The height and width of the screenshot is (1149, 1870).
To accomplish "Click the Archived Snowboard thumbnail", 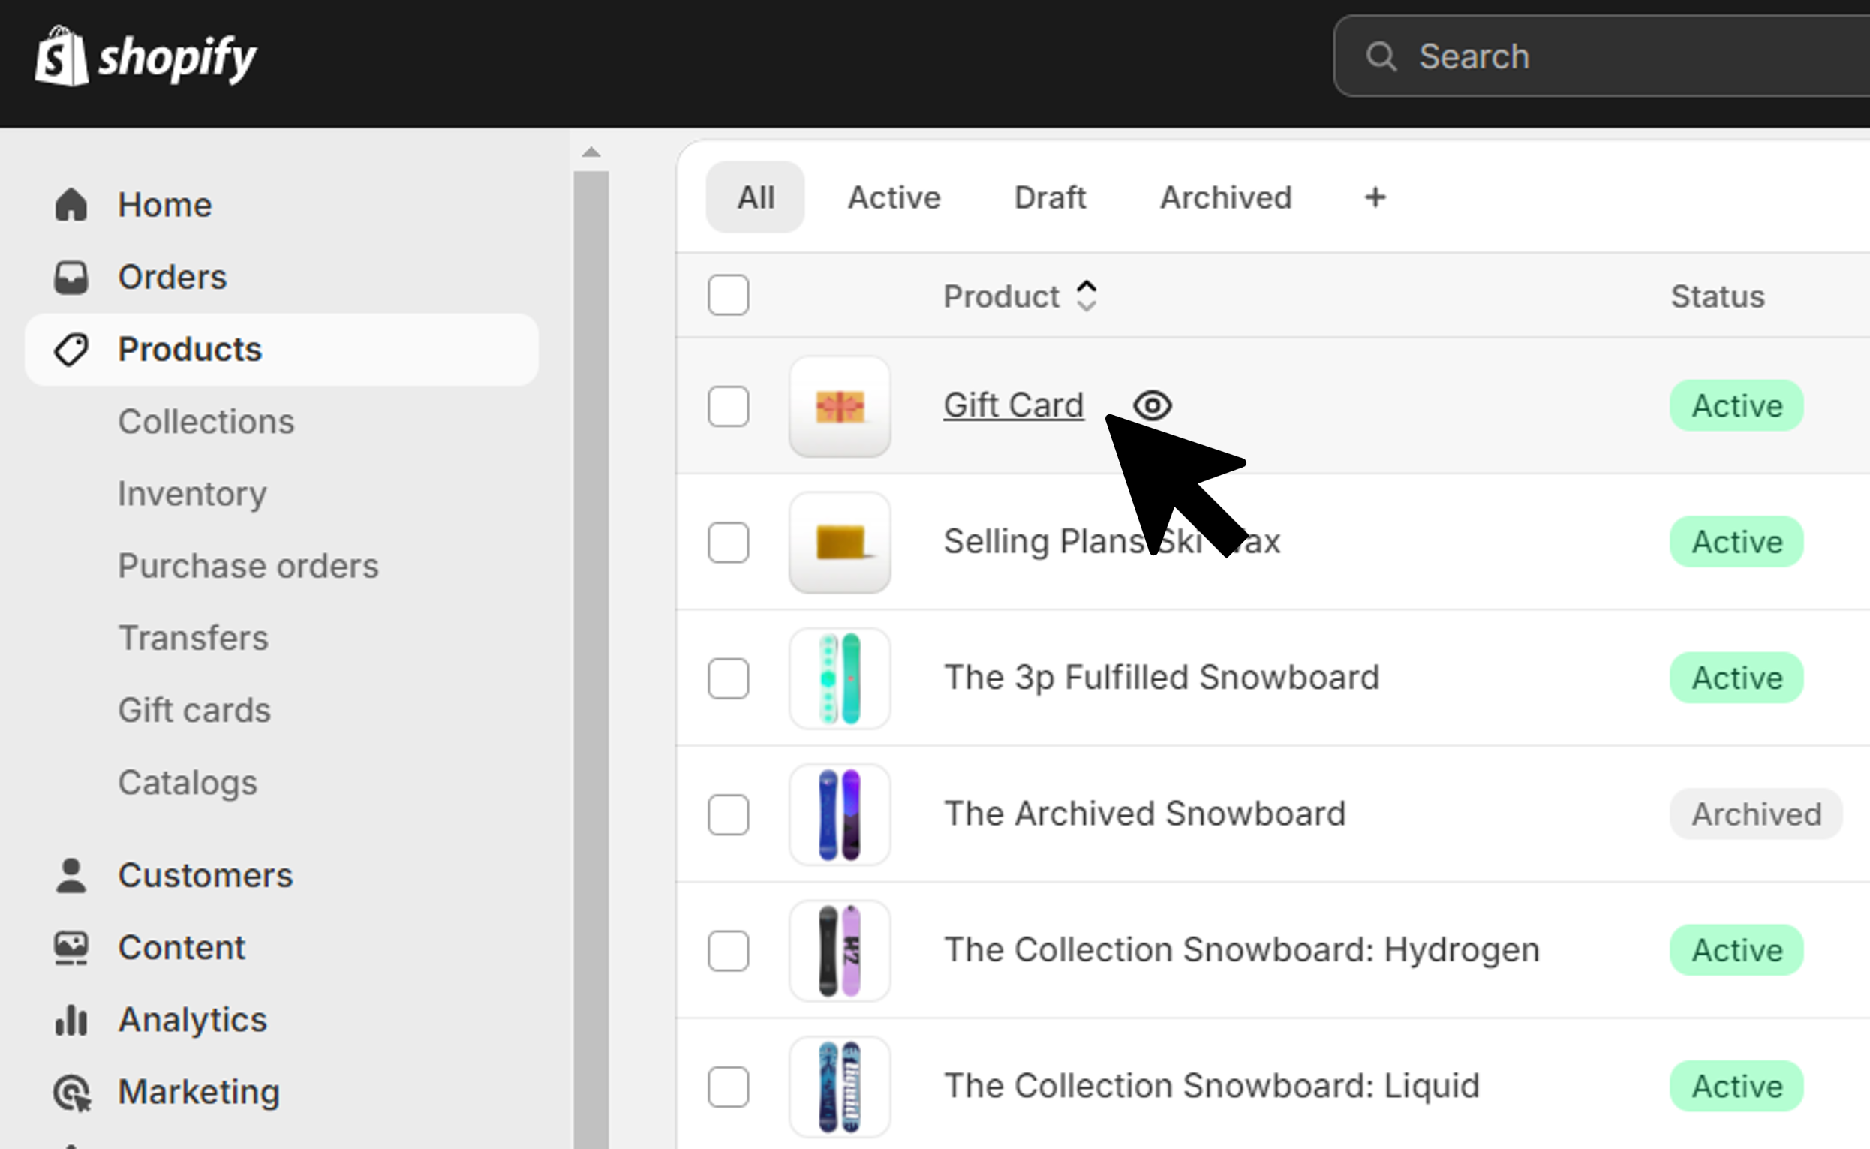I will coord(840,814).
